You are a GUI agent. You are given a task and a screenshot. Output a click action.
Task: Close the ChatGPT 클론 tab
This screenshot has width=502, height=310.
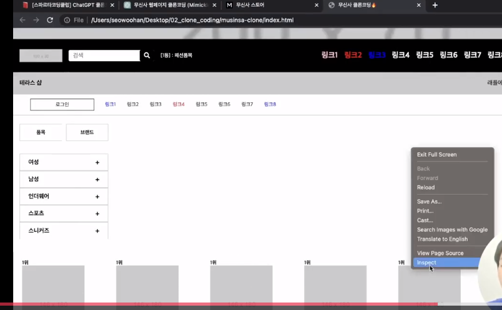[112, 5]
